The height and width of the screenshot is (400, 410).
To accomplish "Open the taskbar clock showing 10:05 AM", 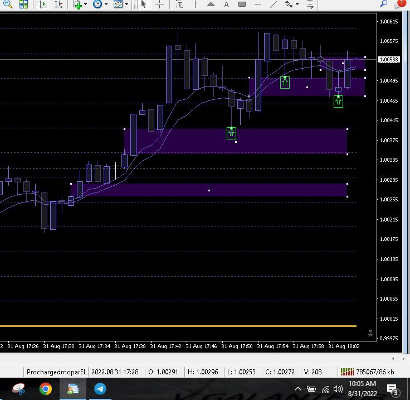I will click(363, 388).
